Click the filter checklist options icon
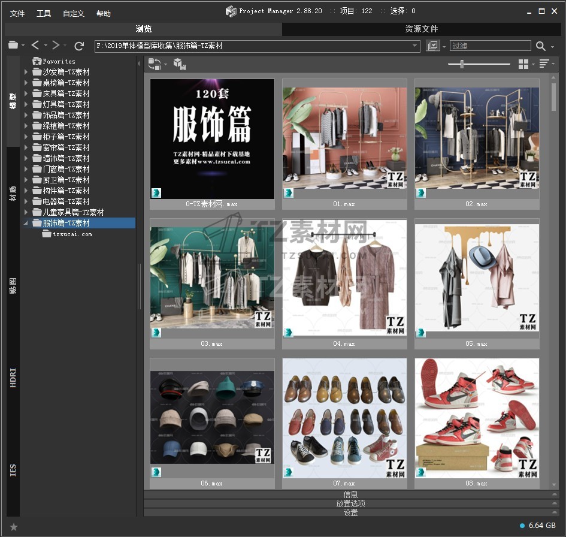This screenshot has width=566, height=537. (x=432, y=46)
